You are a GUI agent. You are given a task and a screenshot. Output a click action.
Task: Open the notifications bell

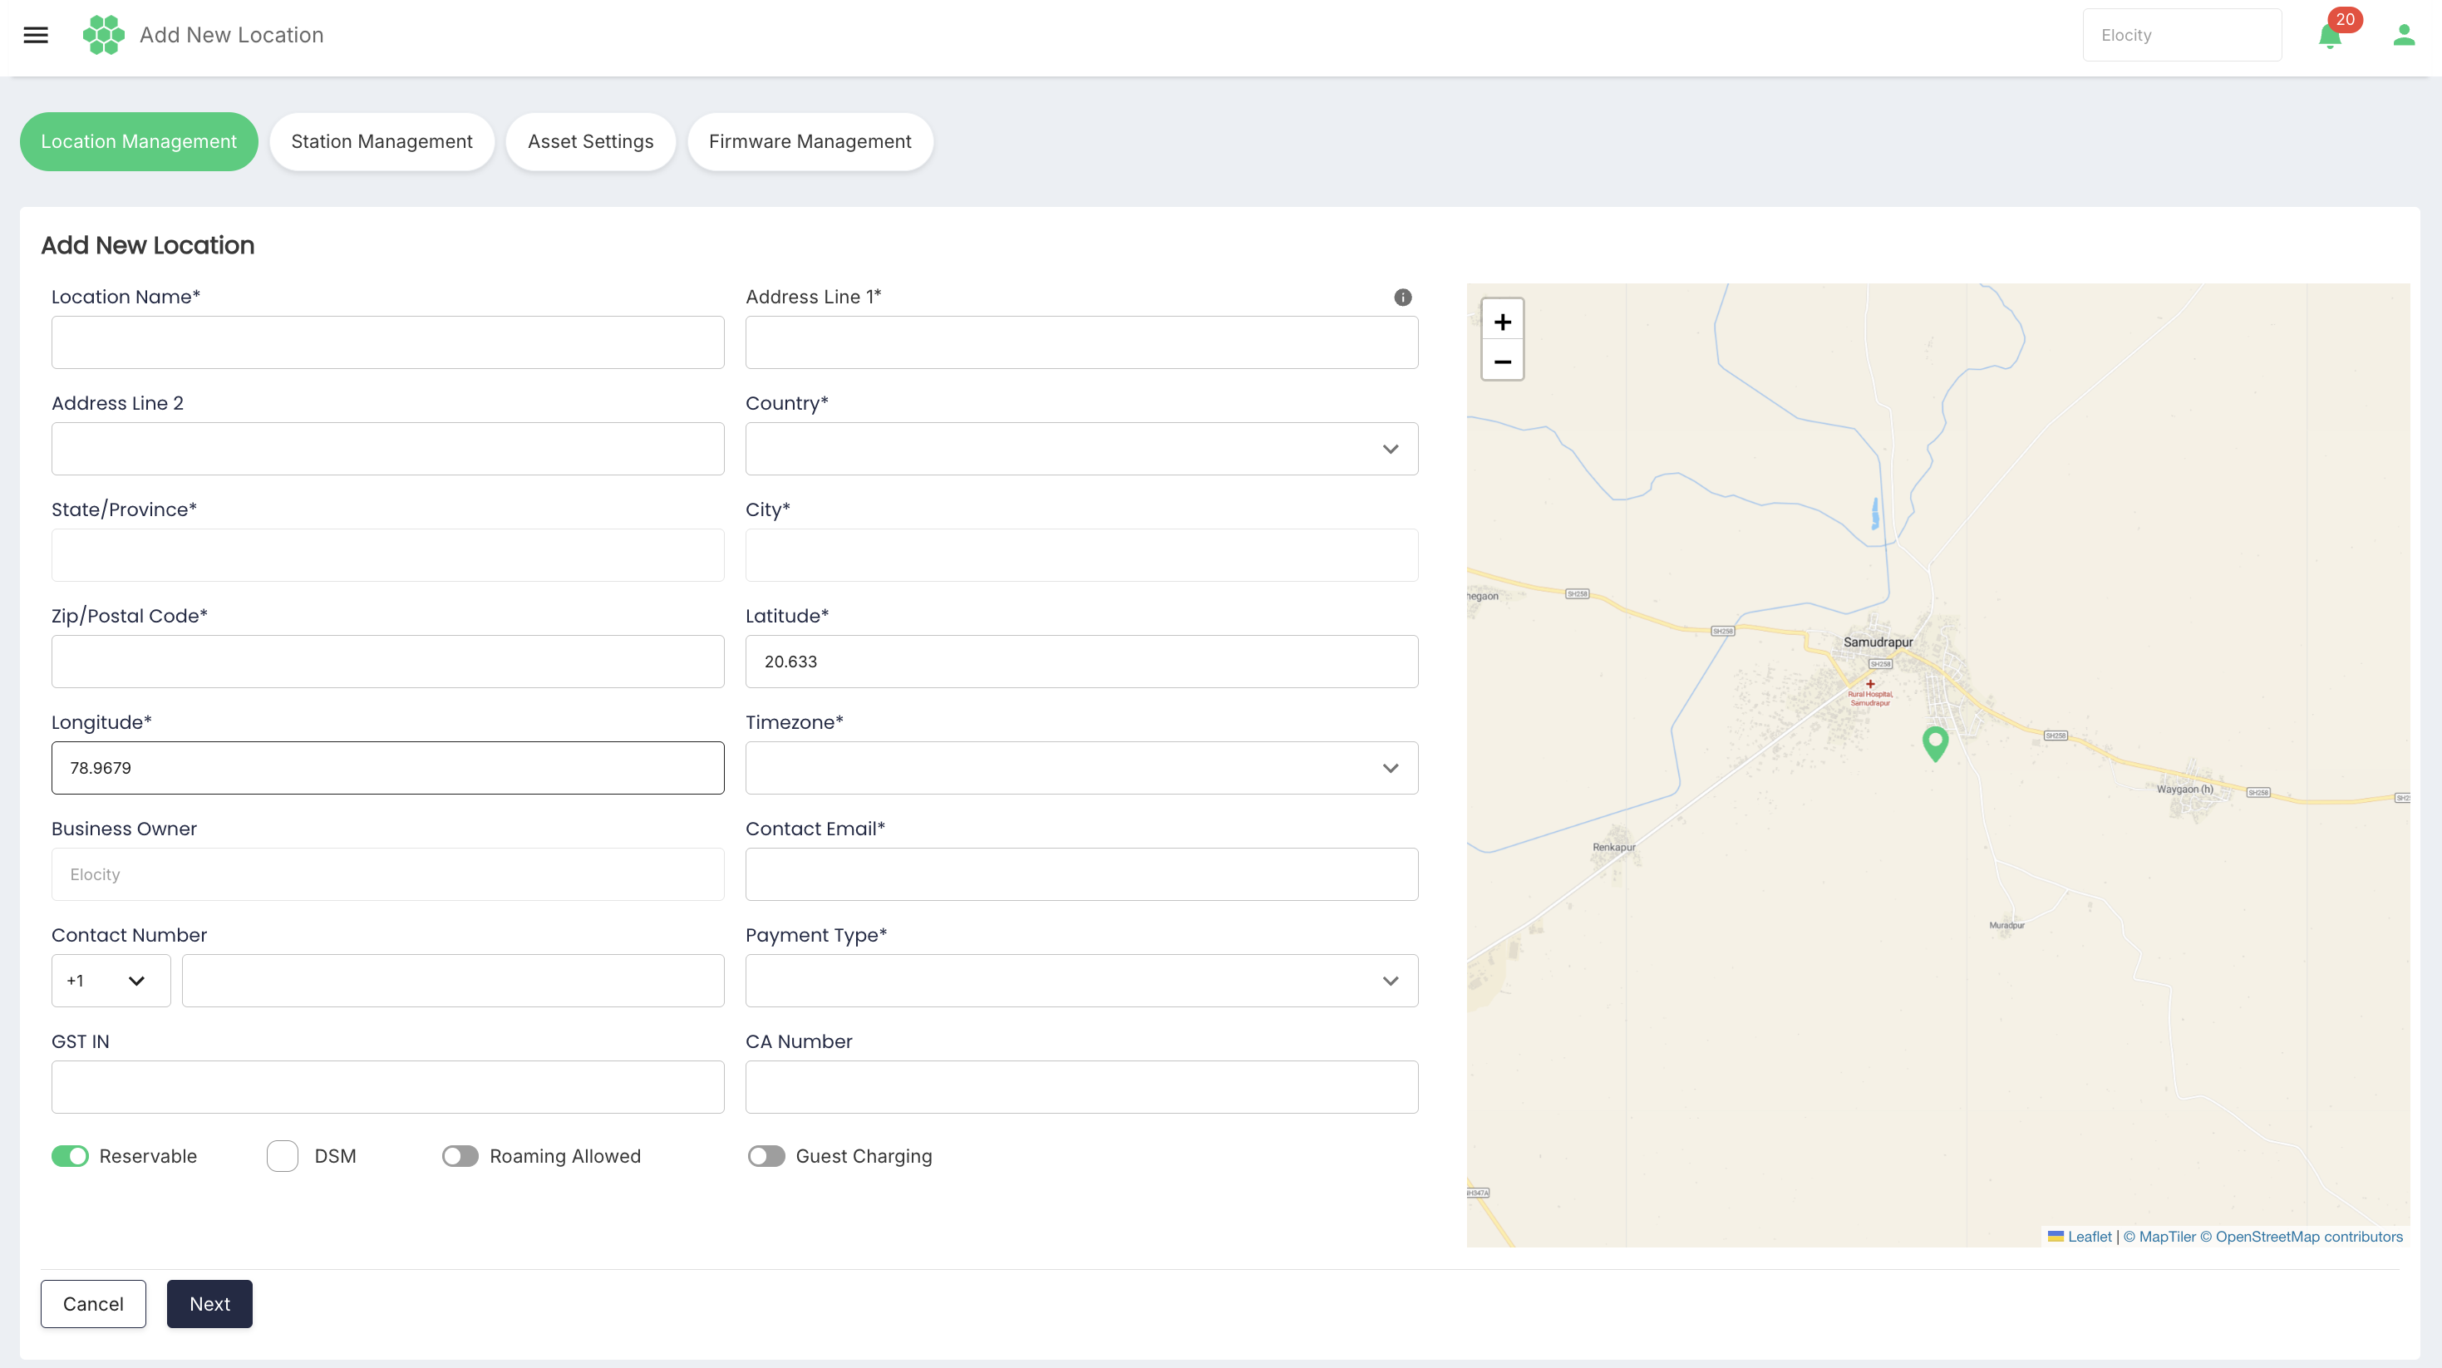point(2330,36)
